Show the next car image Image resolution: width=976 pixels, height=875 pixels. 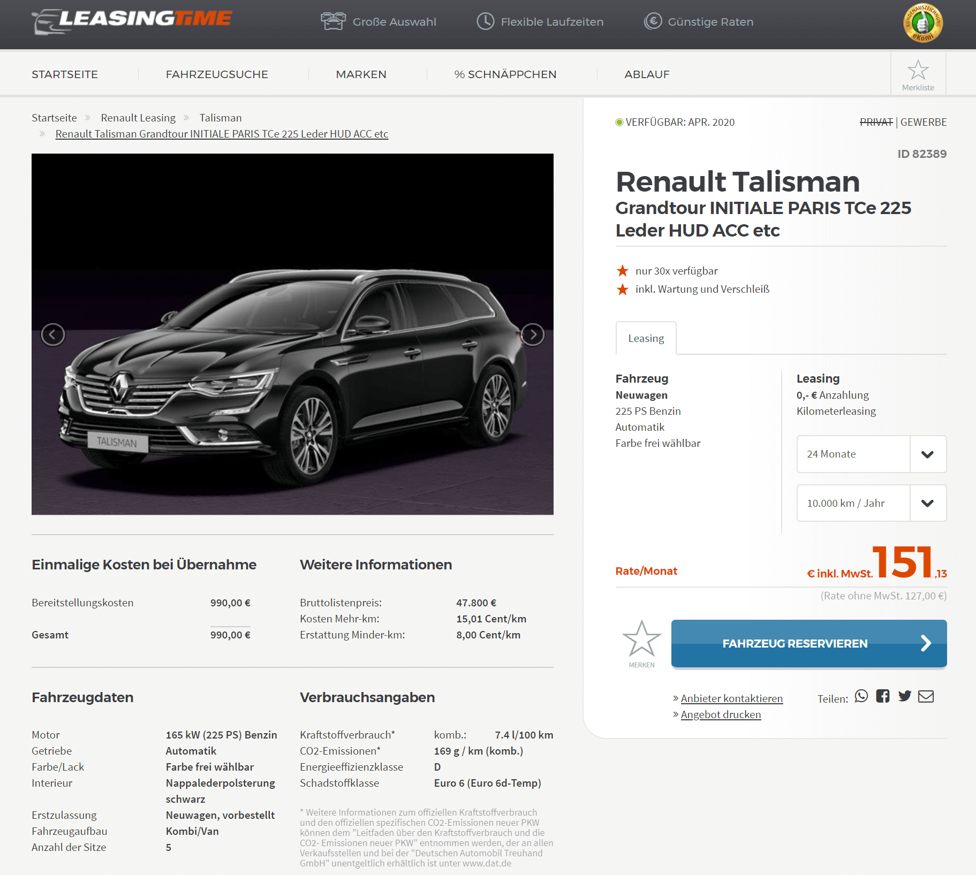pyautogui.click(x=533, y=335)
